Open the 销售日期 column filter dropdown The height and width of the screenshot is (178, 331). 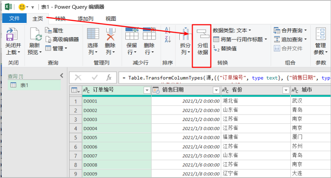click(216, 90)
